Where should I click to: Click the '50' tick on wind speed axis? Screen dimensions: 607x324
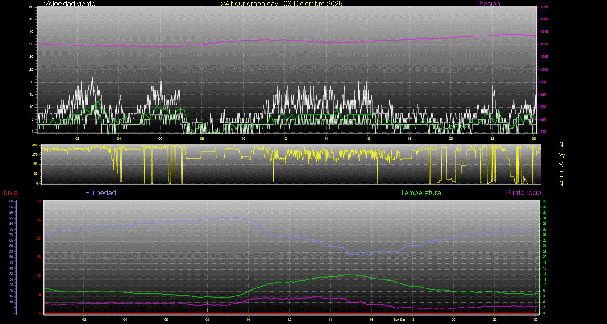pyautogui.click(x=31, y=7)
